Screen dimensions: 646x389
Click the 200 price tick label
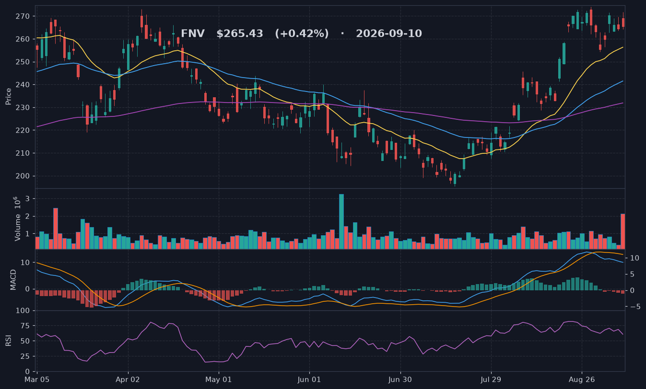pos(23,176)
